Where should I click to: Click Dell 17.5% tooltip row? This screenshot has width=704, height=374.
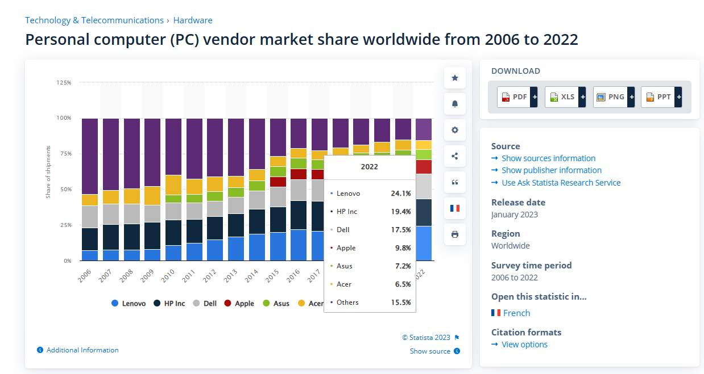click(x=370, y=230)
